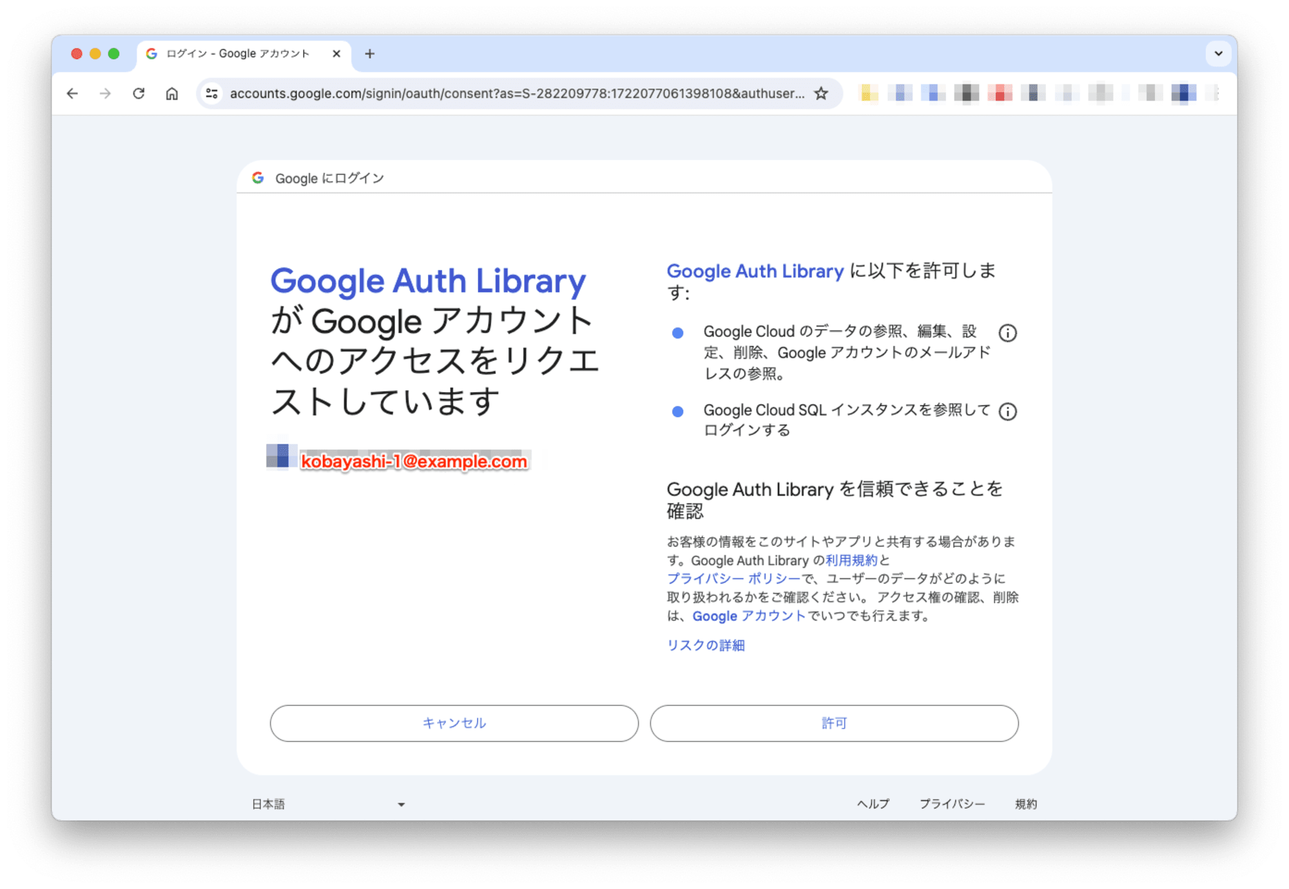Show info for Cloud SQL instances permission

[1007, 411]
